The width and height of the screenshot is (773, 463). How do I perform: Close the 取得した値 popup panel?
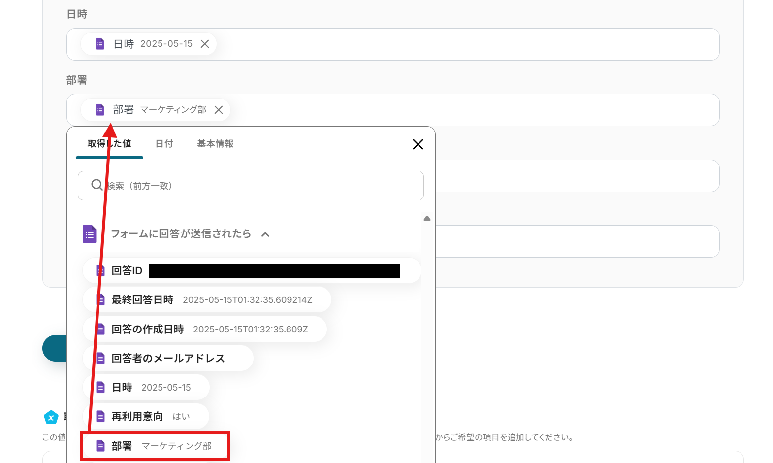point(418,144)
